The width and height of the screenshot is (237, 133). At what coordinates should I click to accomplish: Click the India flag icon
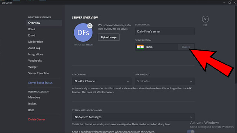pyautogui.click(x=140, y=47)
